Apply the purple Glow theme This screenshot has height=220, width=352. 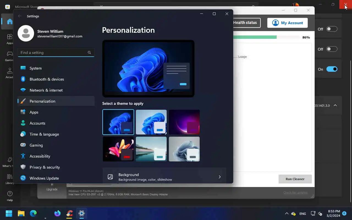(184, 122)
